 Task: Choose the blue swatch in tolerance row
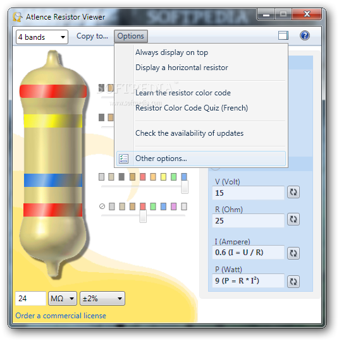click(163, 206)
